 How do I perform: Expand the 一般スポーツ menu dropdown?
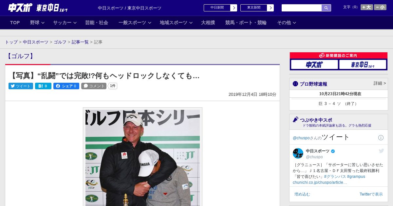[x=135, y=23]
